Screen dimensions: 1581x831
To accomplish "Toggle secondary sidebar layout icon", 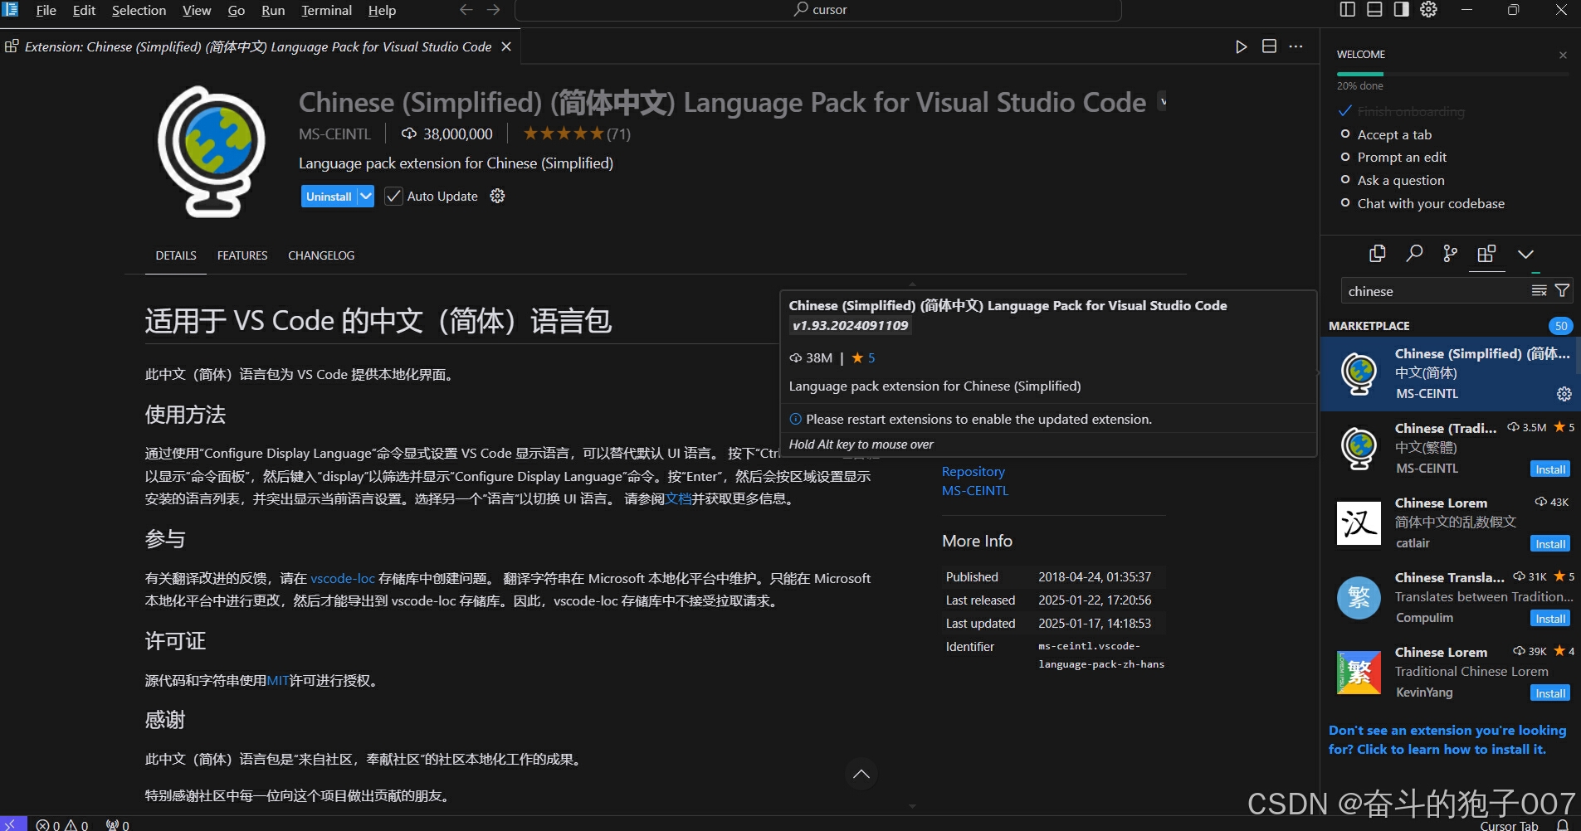I will [1401, 9].
